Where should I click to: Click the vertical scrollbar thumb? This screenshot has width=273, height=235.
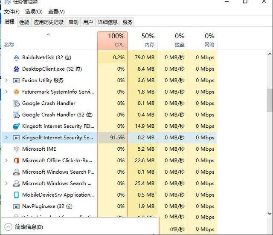[270, 100]
